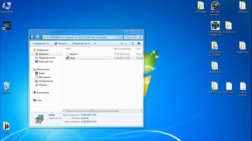Image resolution: width=252 pixels, height=141 pixels.
Task: Click the user folder breadcrumb segment
Action: pyautogui.click(x=55, y=37)
